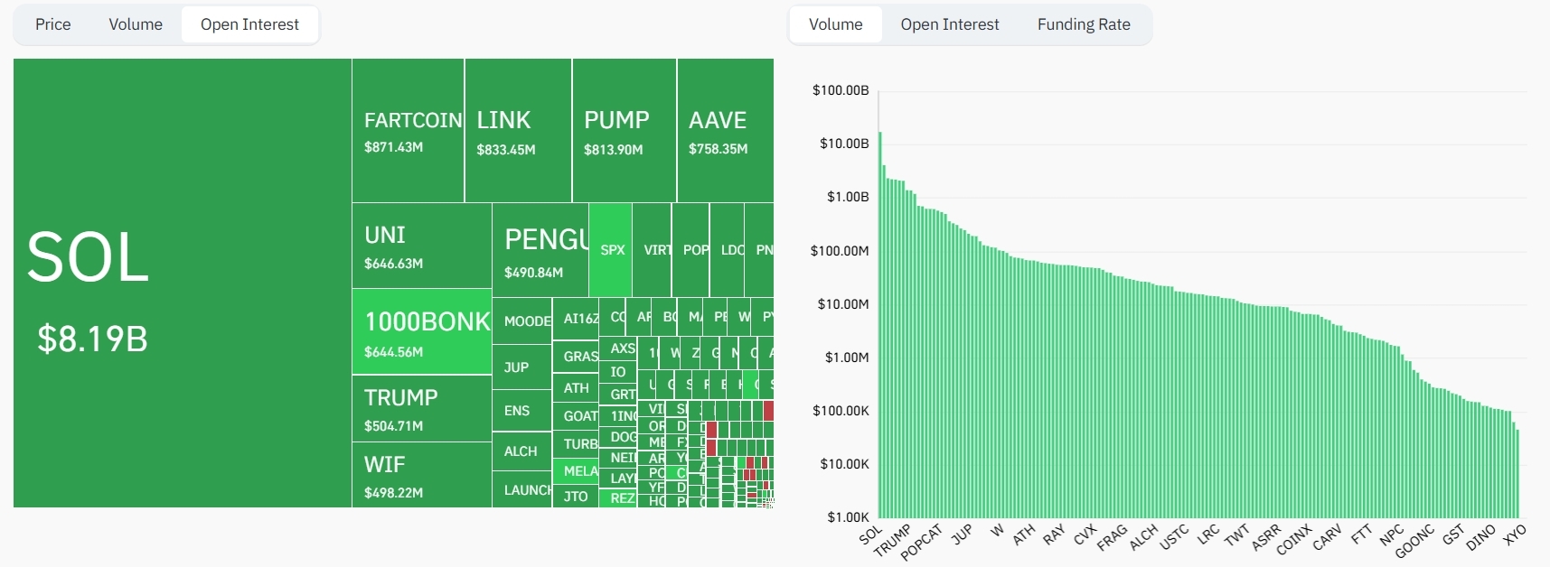
Task: Select the 1000BONK treemap tile
Action: [421, 331]
